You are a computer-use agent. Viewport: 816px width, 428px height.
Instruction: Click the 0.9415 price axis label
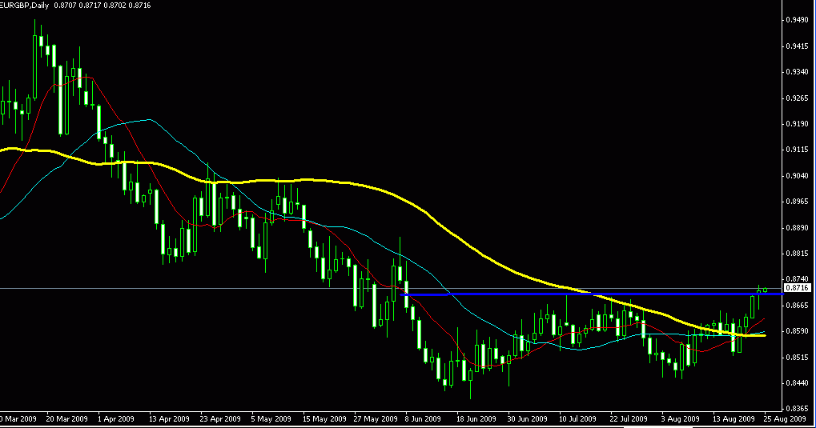coord(798,46)
